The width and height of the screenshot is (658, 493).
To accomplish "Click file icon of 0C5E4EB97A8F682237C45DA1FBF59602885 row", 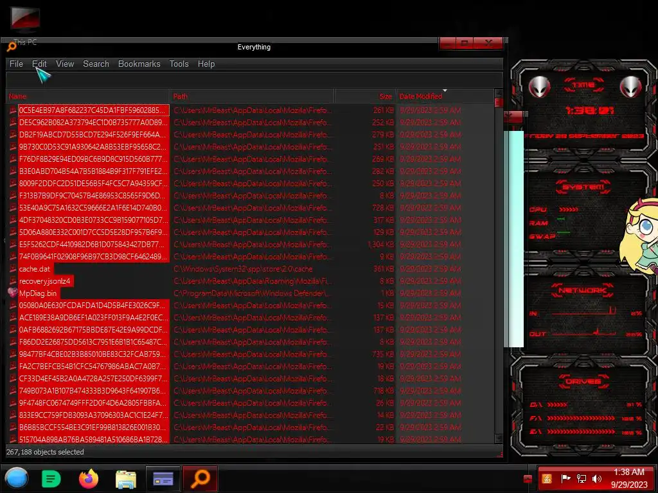I will [x=13, y=110].
